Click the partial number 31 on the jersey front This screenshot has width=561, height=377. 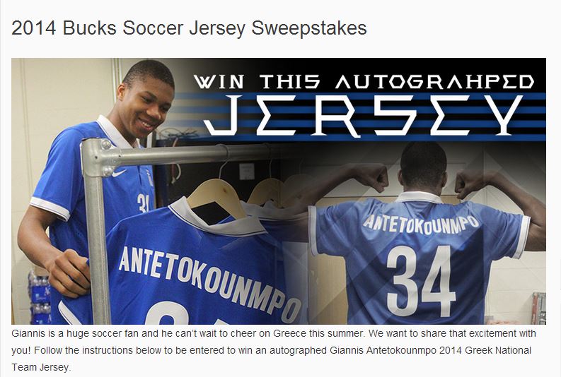point(143,203)
